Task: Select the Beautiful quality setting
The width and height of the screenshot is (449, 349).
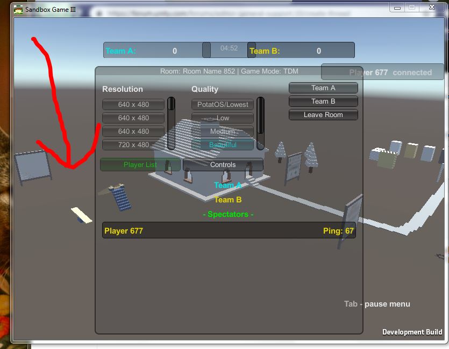Action: 222,144
